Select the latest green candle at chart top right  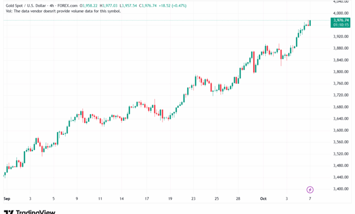[310, 23]
